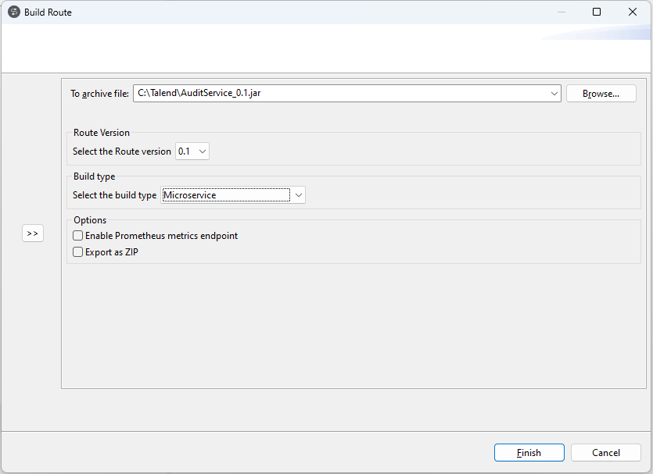
Task: Click the Options group heading
Action: [x=90, y=220]
